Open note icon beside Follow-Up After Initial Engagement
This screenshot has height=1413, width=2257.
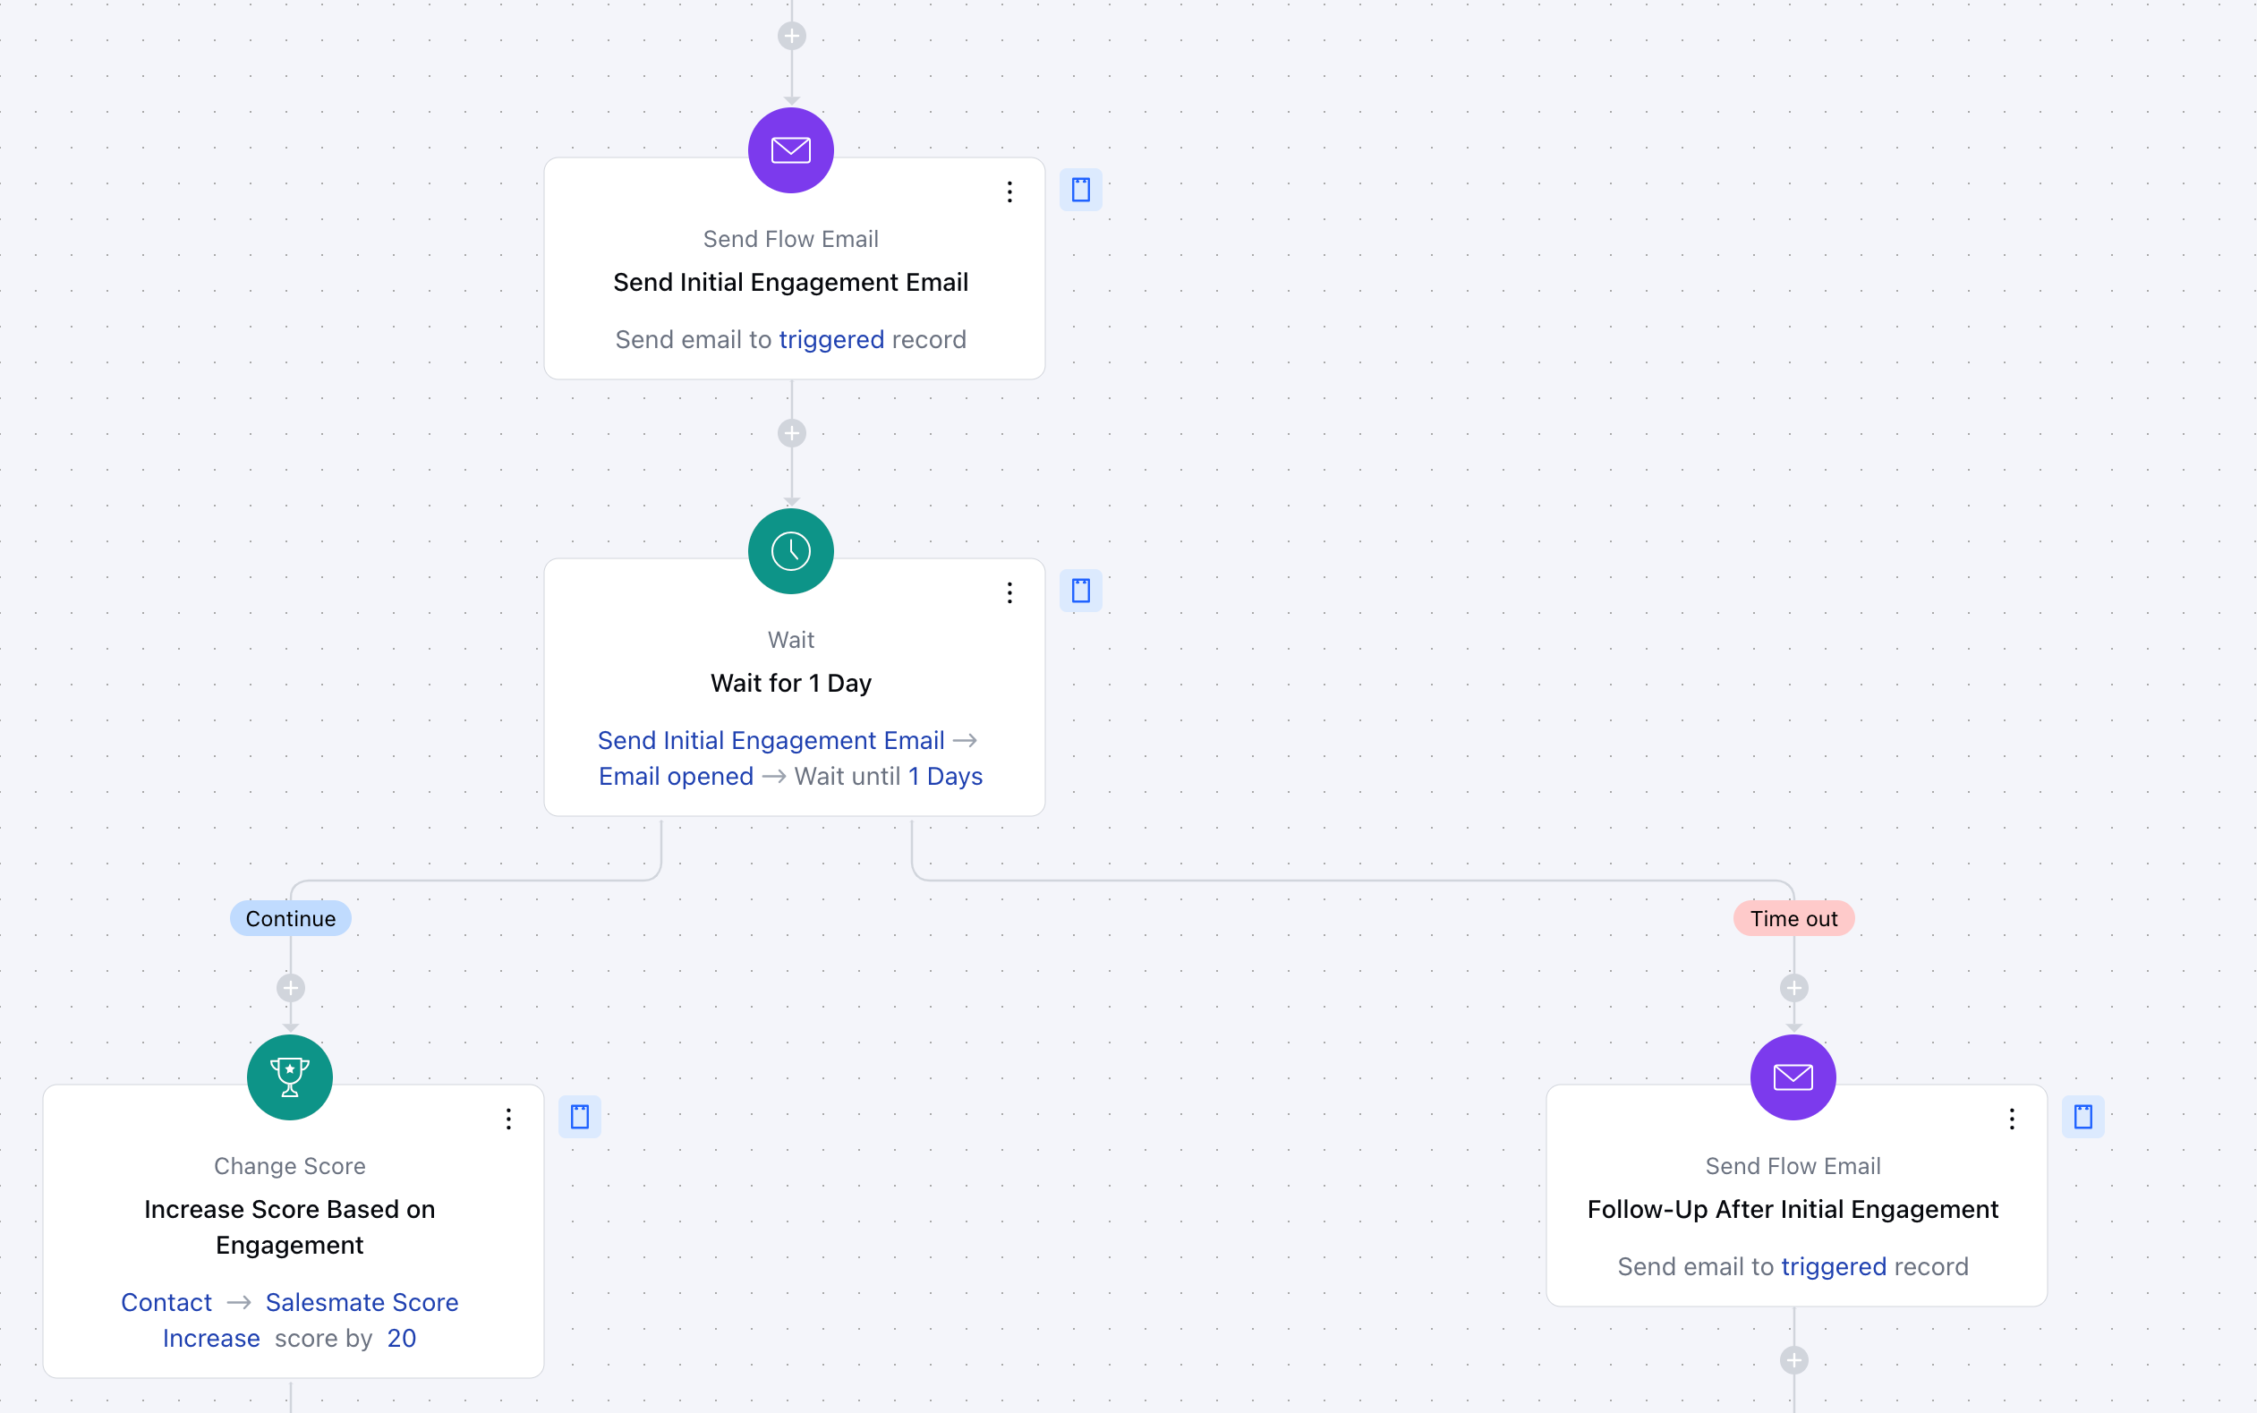[2082, 1117]
